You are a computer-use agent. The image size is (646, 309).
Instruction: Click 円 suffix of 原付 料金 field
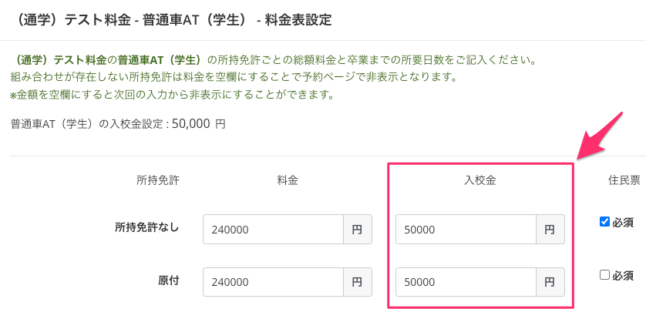click(x=358, y=282)
